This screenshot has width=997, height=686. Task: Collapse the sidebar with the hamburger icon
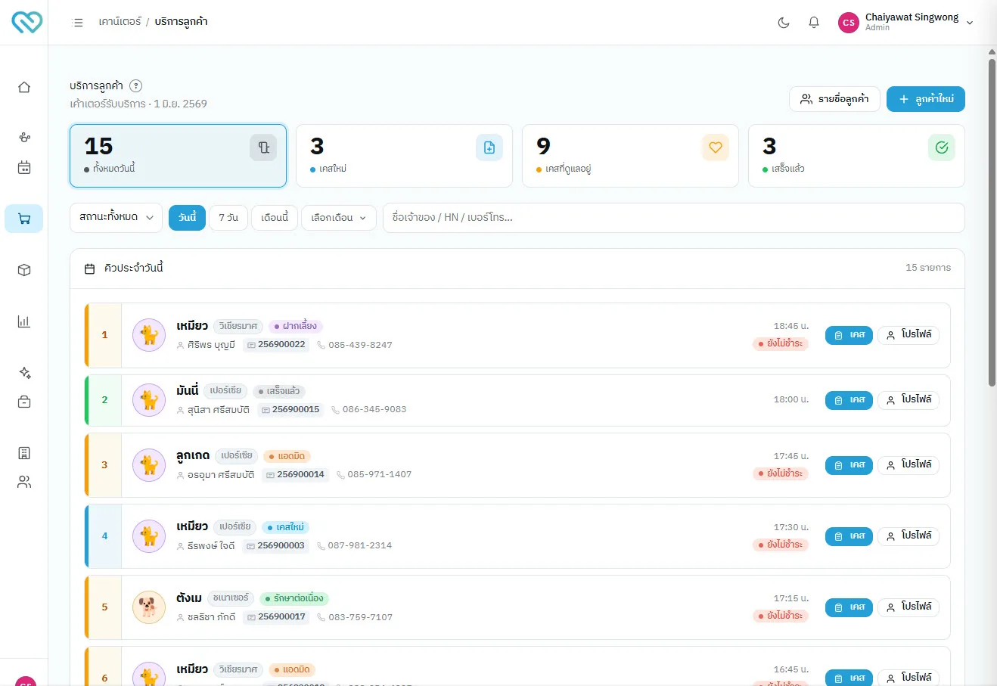[x=77, y=23]
